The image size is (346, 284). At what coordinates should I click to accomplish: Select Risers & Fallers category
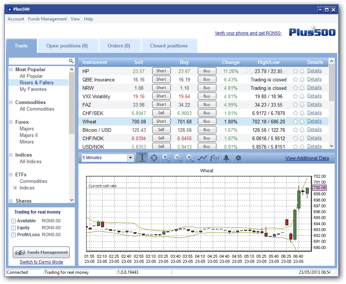tap(36, 83)
